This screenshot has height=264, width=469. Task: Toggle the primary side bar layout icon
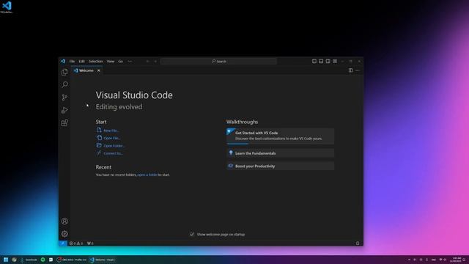click(314, 61)
